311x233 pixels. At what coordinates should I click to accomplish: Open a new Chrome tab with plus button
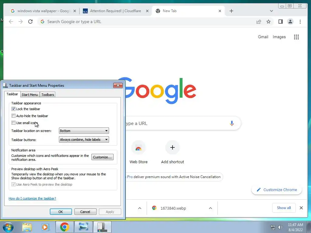tap(231, 11)
